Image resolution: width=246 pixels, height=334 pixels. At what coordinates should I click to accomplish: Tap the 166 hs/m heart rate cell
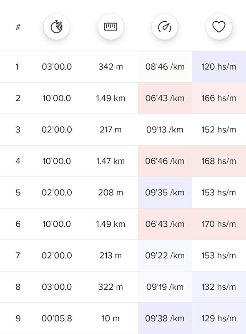[x=219, y=98]
